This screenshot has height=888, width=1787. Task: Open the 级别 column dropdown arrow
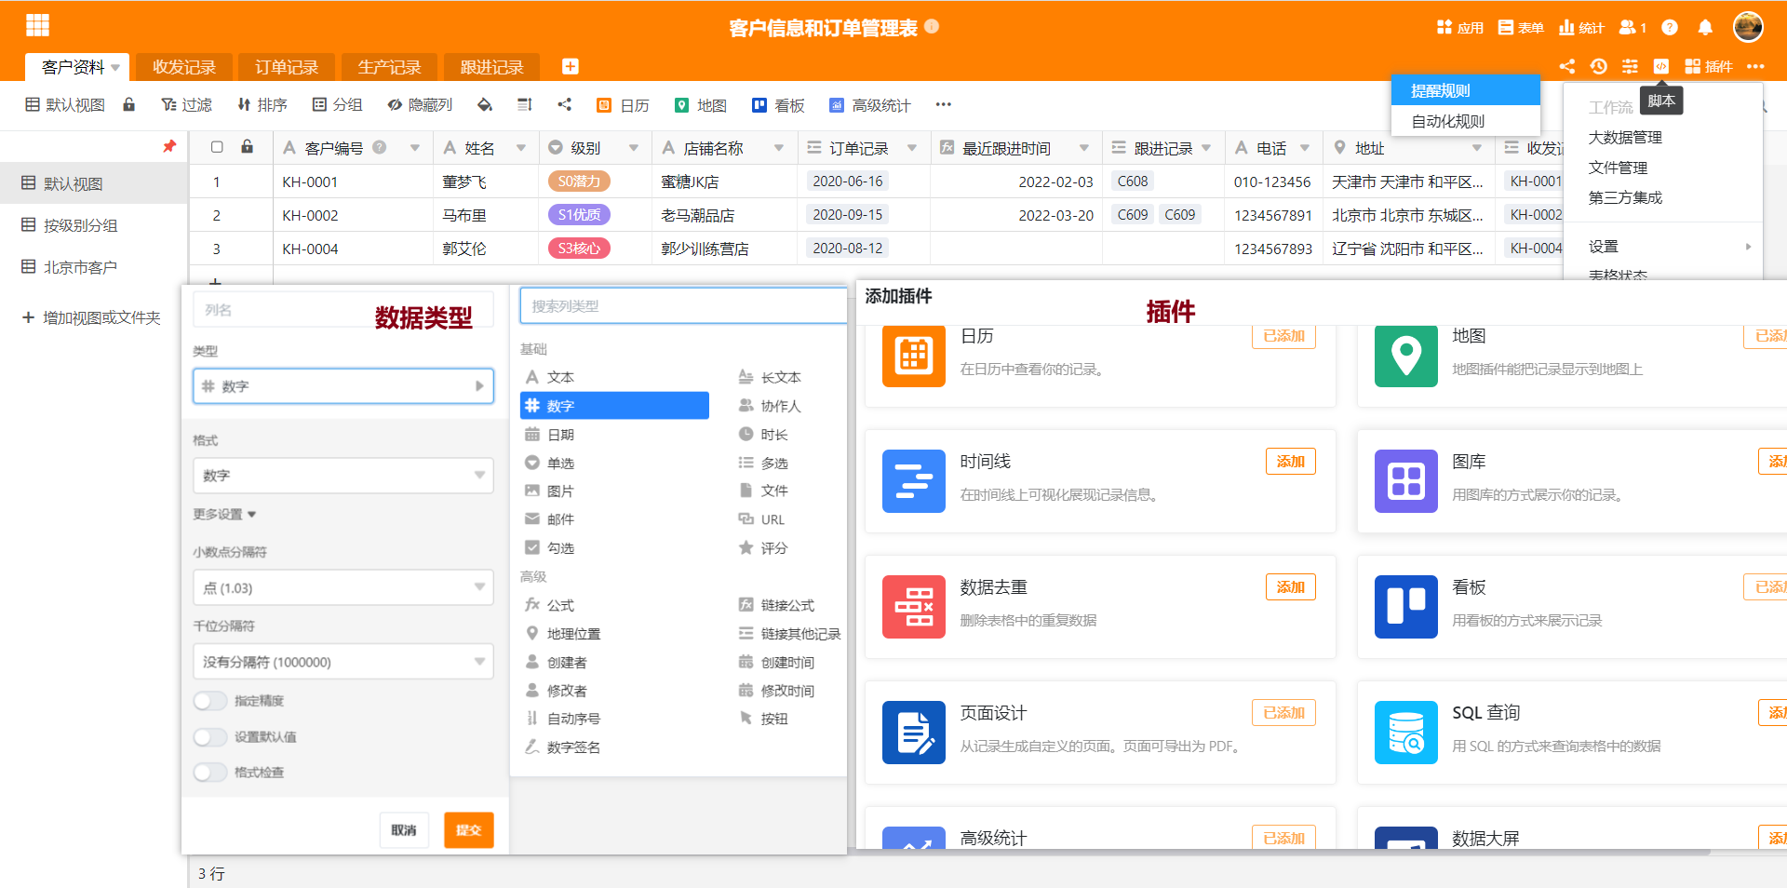[x=634, y=147]
